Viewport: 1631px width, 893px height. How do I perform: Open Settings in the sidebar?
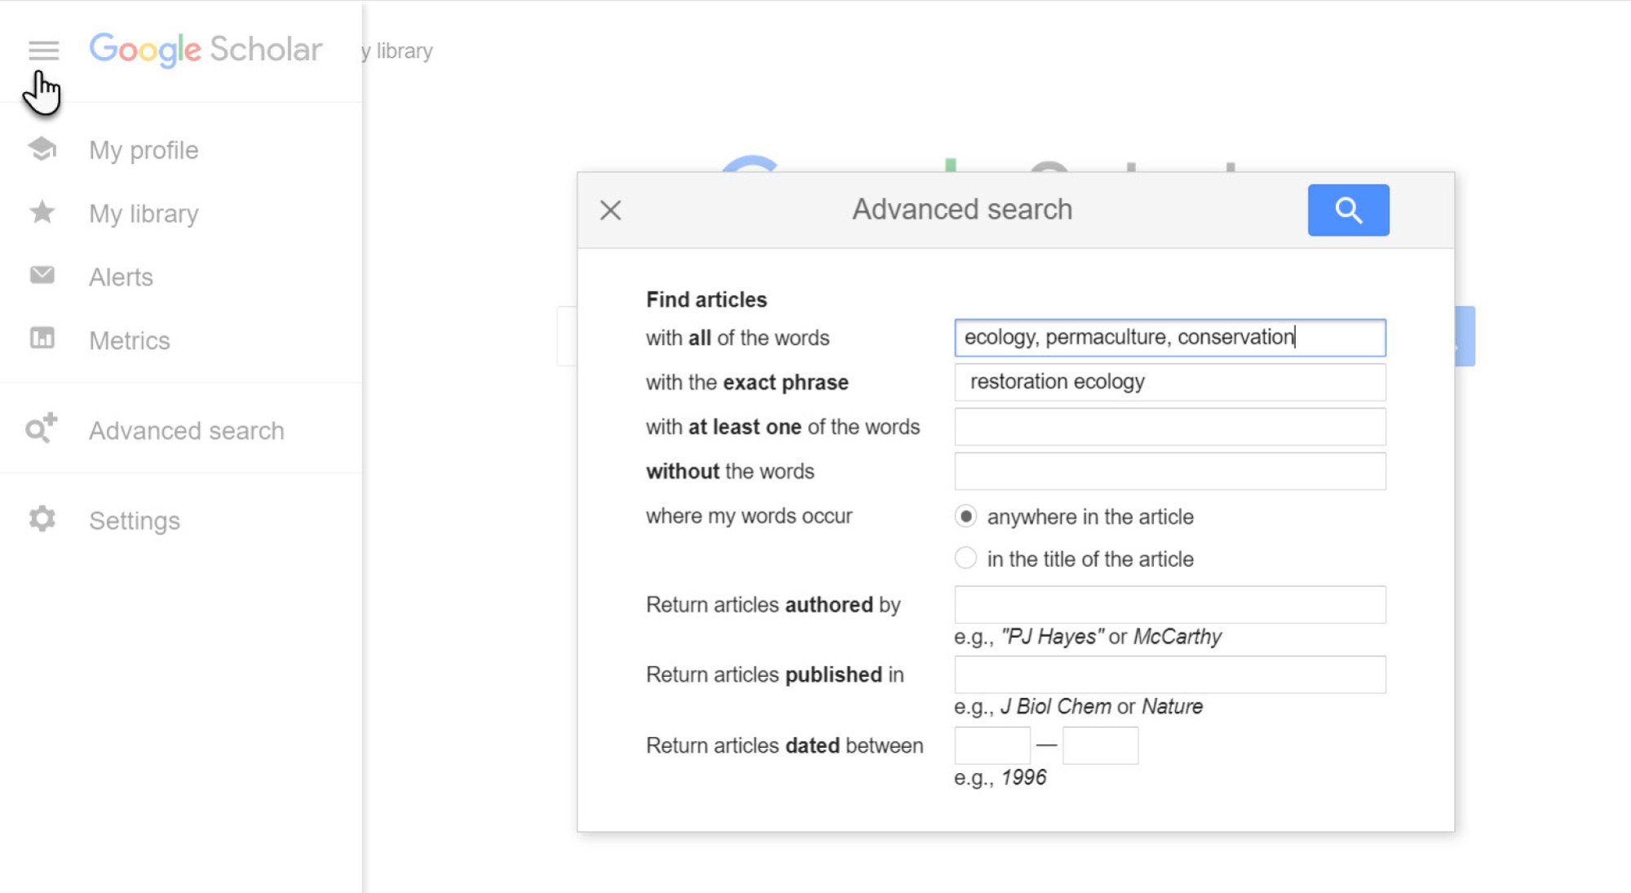click(135, 521)
